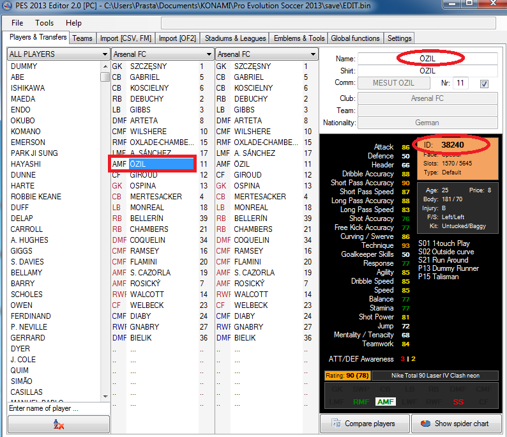Click the Shirt name field OZIL
Screen dimensions: 507x437
(x=427, y=71)
